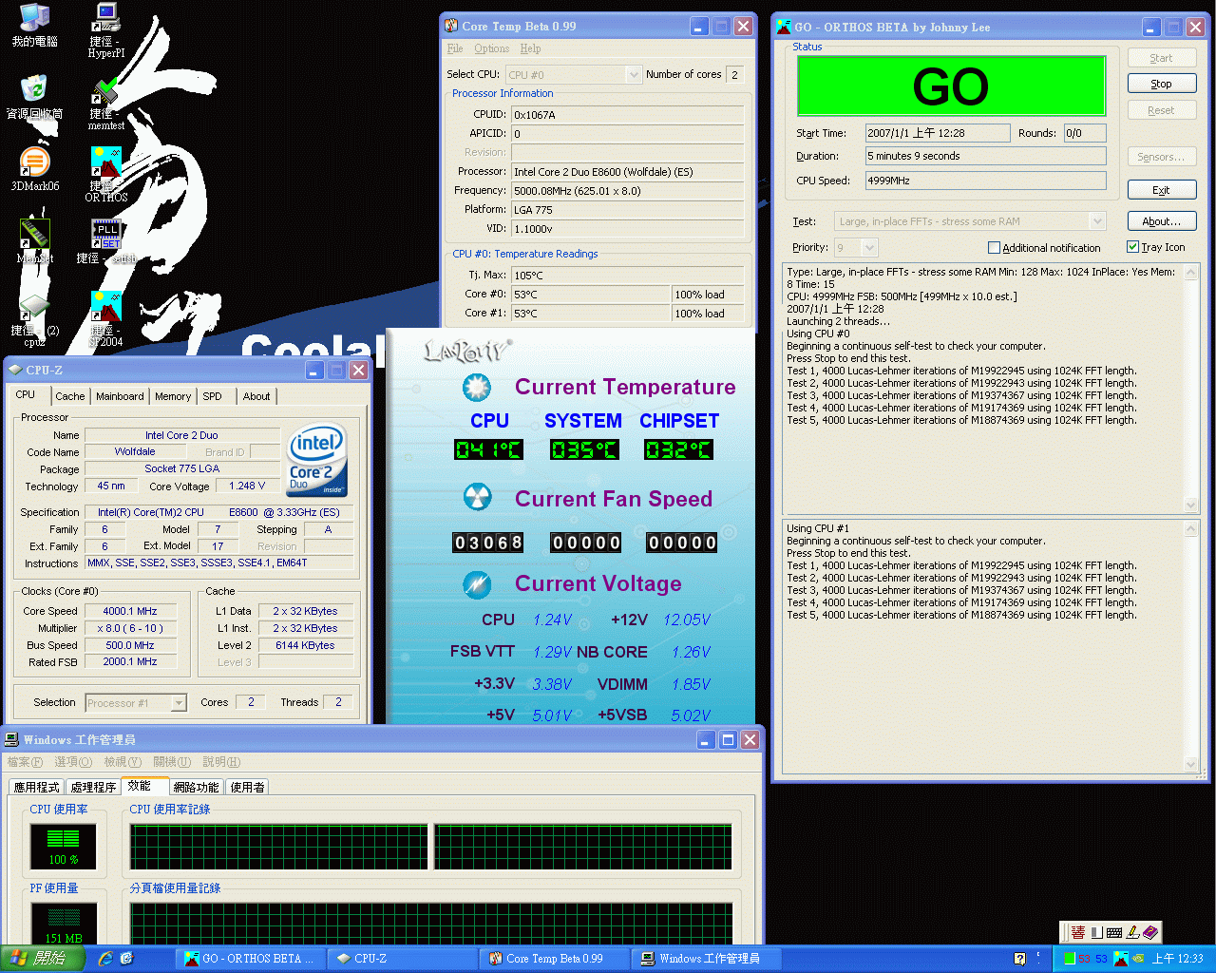Open Task Manager 關機(U) menu
Screen dimensions: 1216x973
coord(171,762)
